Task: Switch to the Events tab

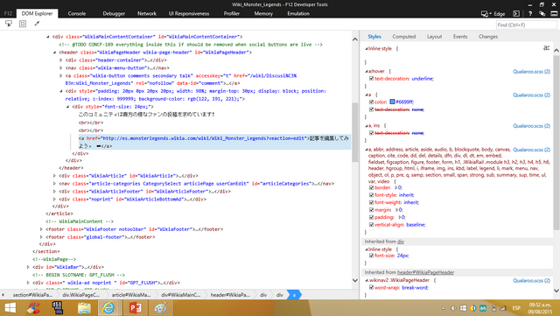Action: click(x=460, y=37)
